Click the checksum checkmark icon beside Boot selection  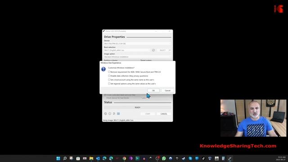tap(153, 50)
